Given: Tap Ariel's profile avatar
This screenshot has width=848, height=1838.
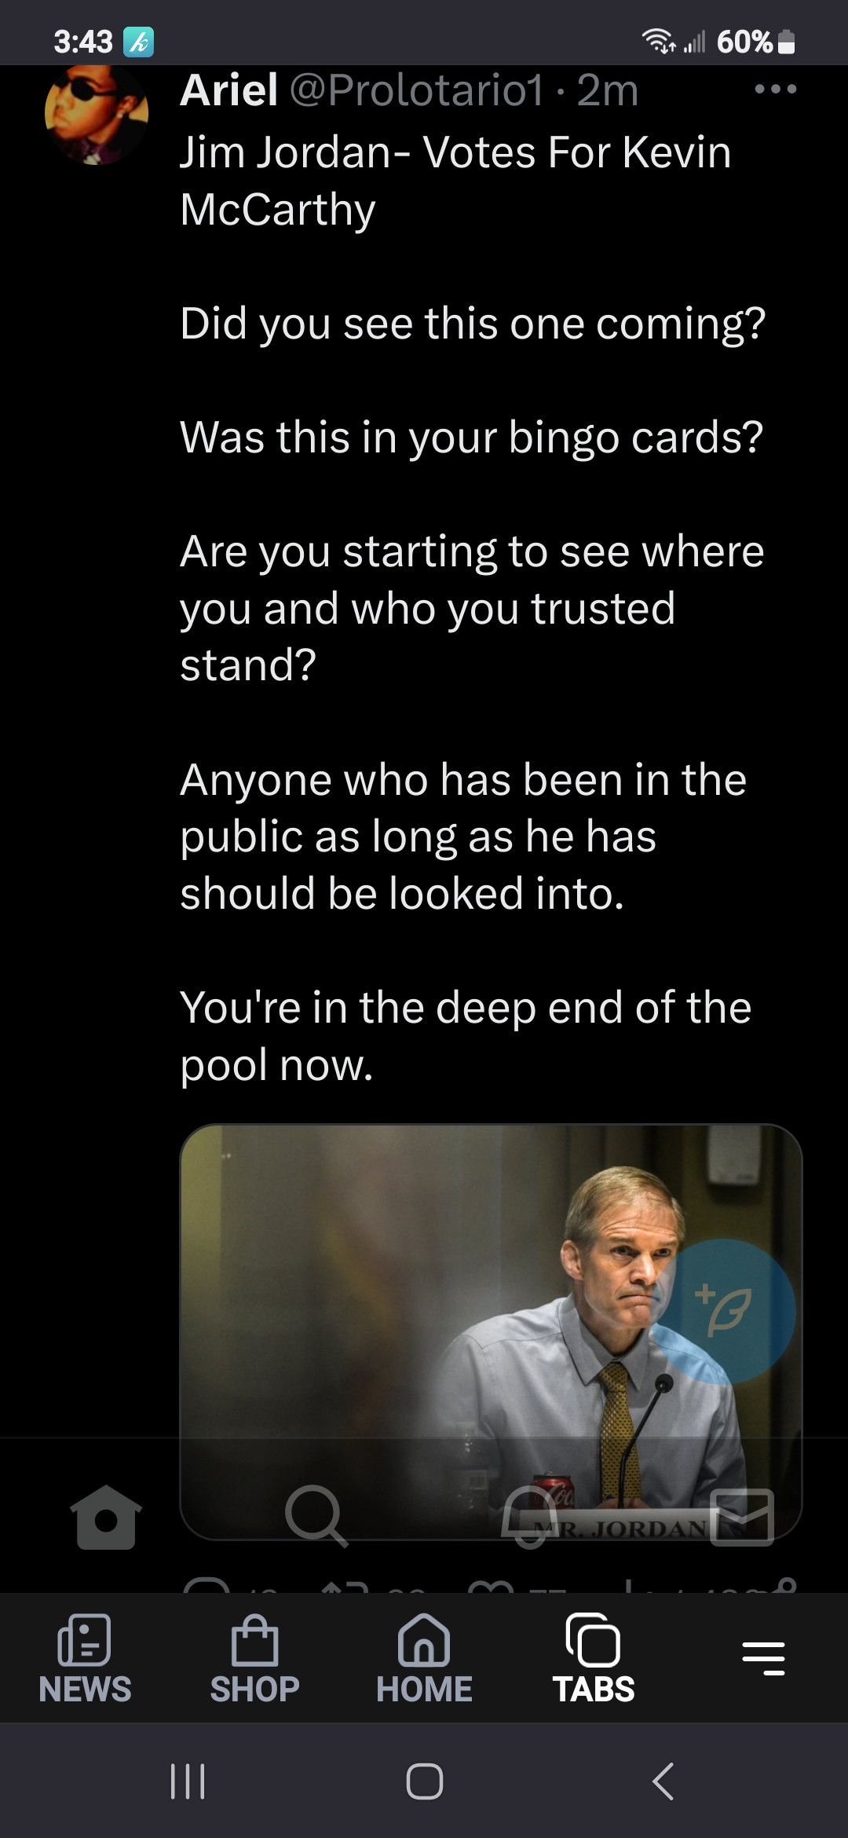Looking at the screenshot, I should (x=97, y=114).
